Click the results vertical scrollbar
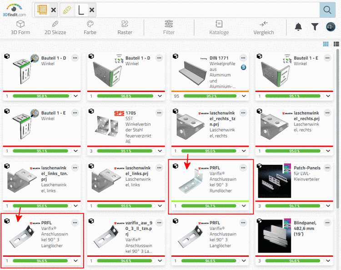 click(x=337, y=128)
